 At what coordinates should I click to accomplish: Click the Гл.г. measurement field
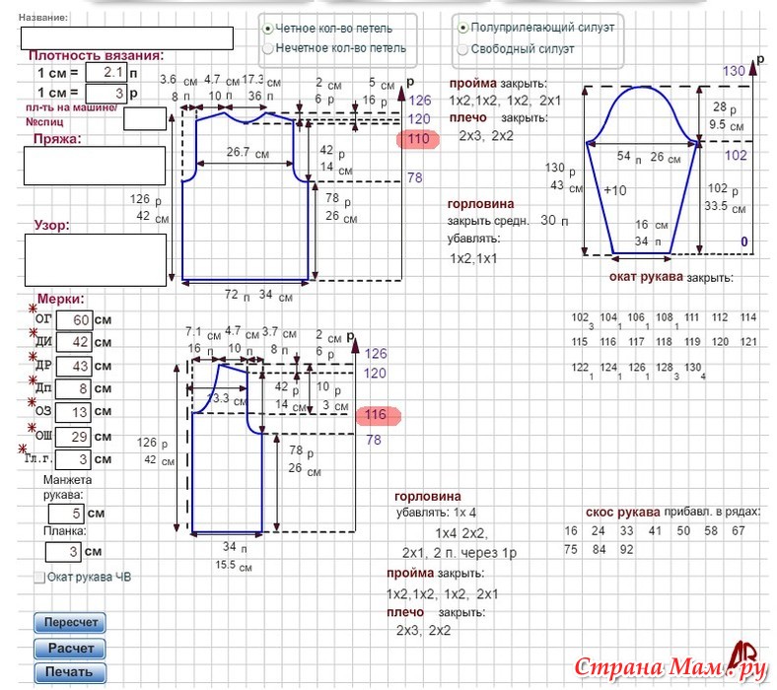[73, 459]
